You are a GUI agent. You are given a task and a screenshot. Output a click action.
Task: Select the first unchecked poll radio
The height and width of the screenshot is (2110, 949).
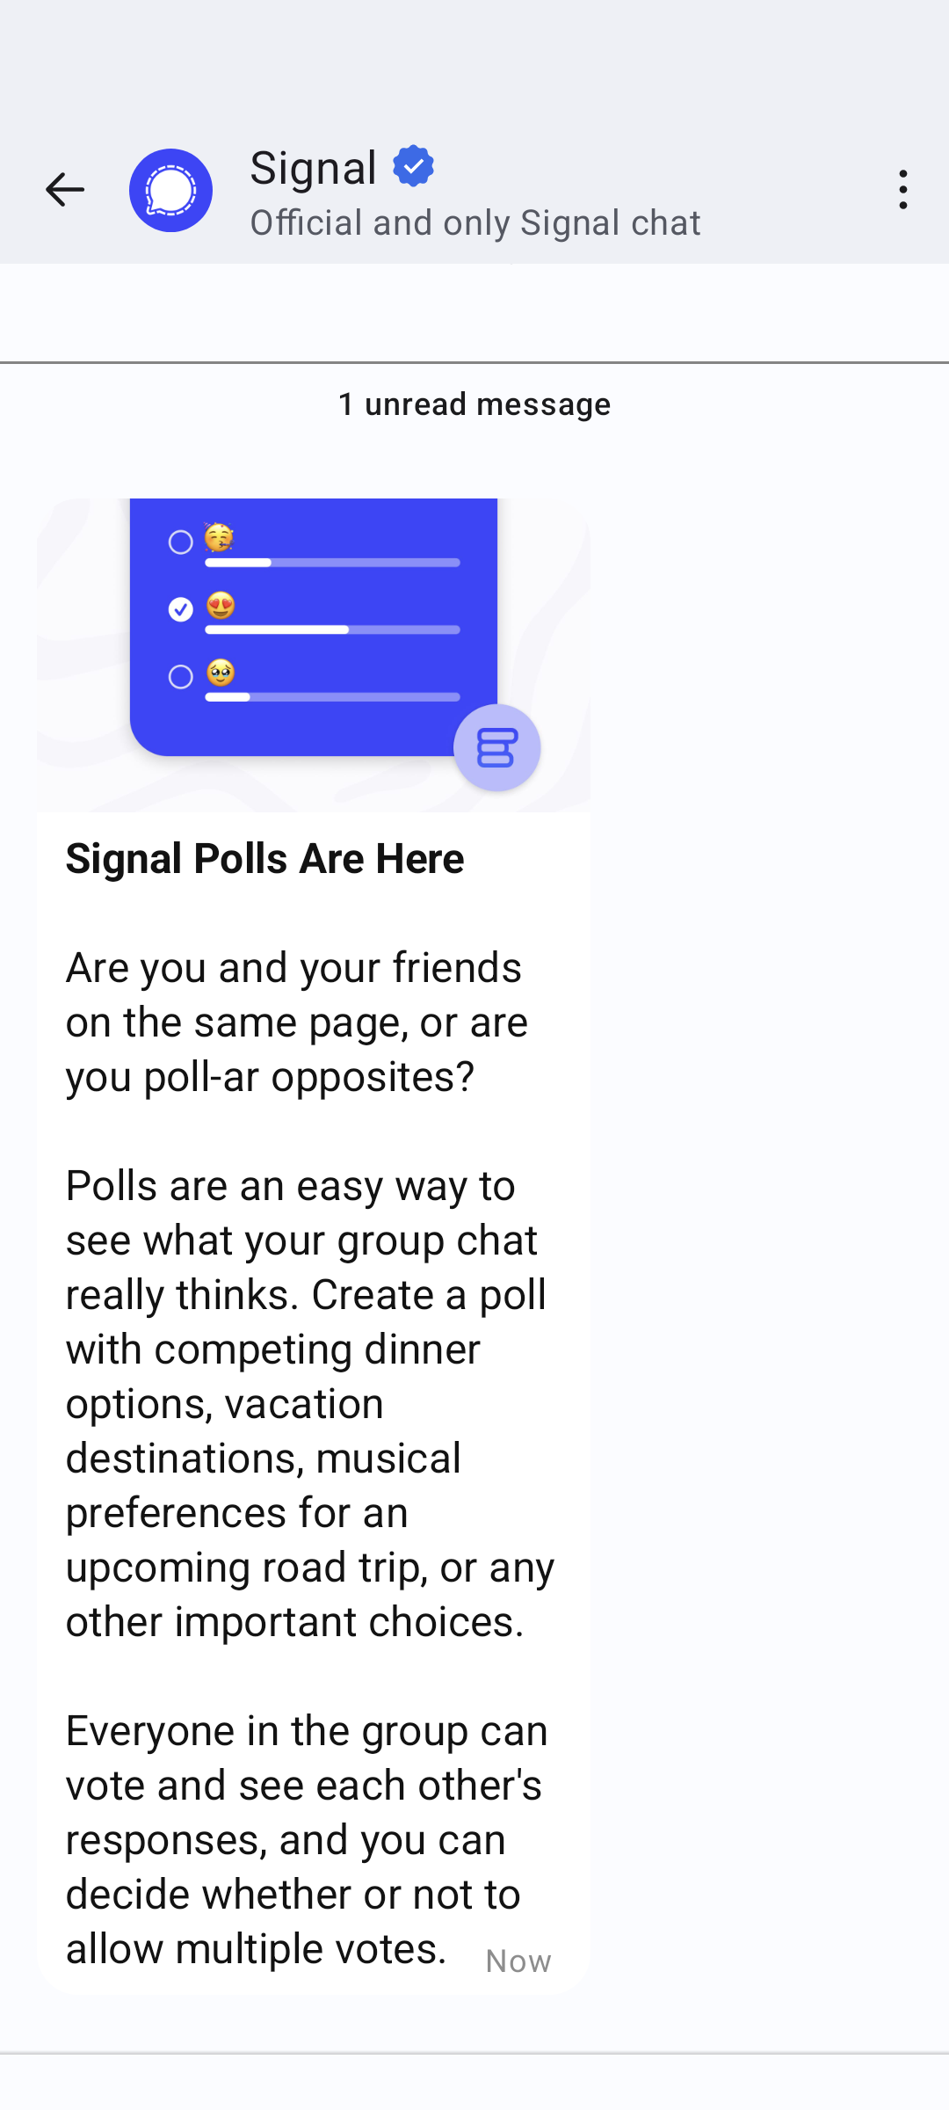[181, 542]
